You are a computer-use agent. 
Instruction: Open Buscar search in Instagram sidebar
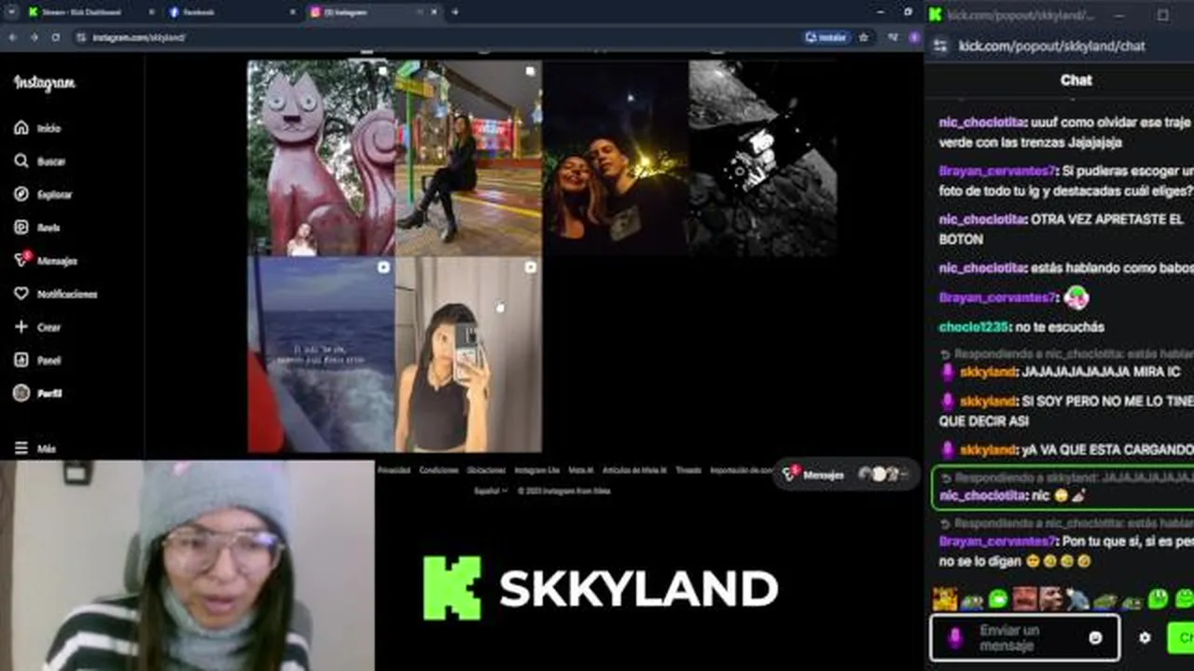(x=21, y=161)
